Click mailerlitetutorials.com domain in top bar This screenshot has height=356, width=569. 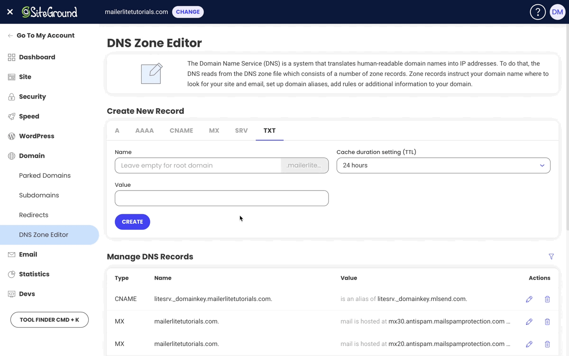click(137, 12)
